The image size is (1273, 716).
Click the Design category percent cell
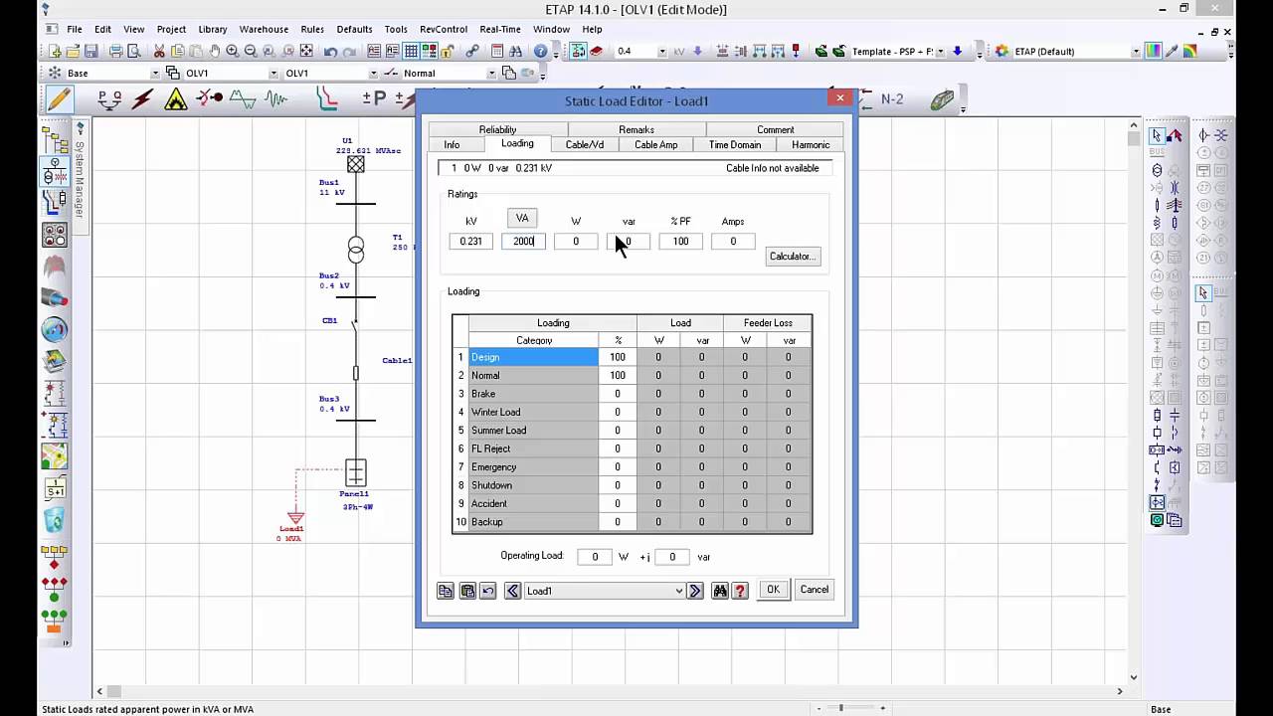[x=618, y=358]
